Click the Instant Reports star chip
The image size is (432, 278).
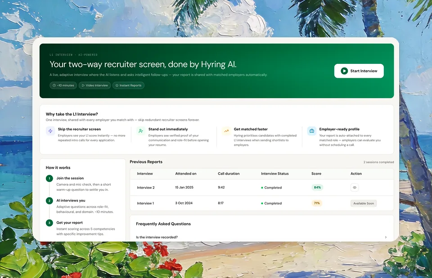128,85
